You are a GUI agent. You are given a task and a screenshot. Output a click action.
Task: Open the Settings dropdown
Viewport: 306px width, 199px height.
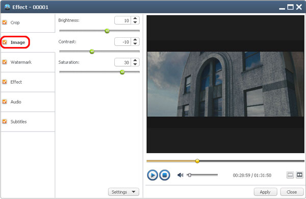(123, 192)
